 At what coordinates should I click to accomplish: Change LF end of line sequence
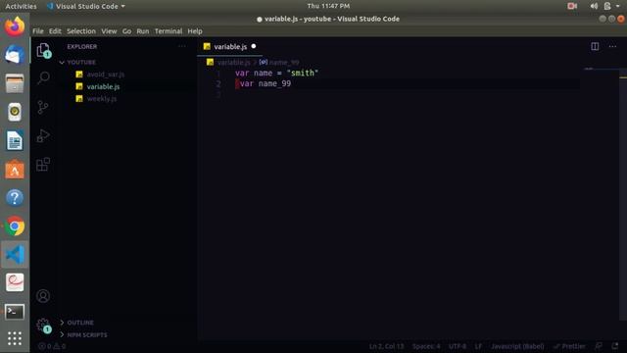[x=478, y=346]
